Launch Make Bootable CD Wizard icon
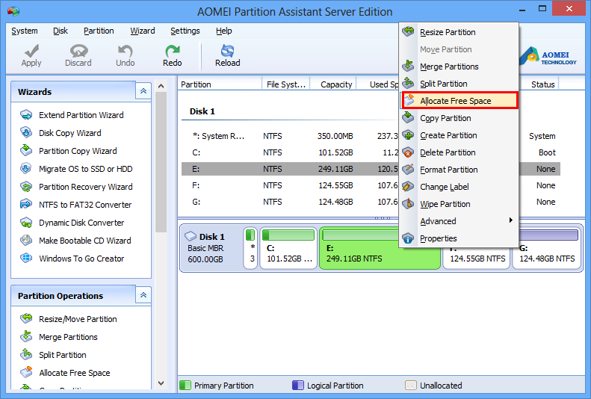The height and width of the screenshot is (399, 591). click(26, 240)
